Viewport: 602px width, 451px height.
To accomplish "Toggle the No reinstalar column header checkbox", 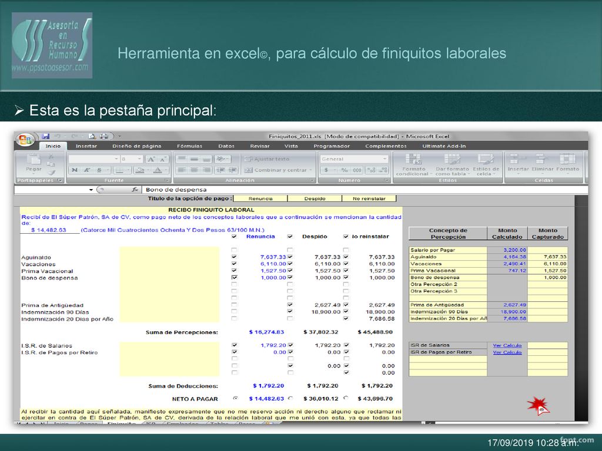I will tap(346, 237).
